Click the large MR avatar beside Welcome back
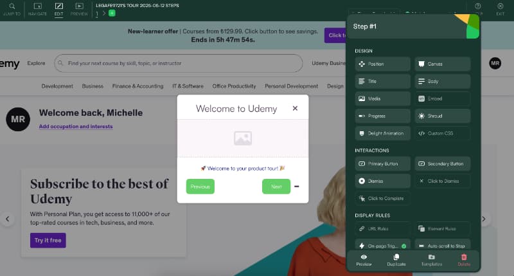 (18, 119)
